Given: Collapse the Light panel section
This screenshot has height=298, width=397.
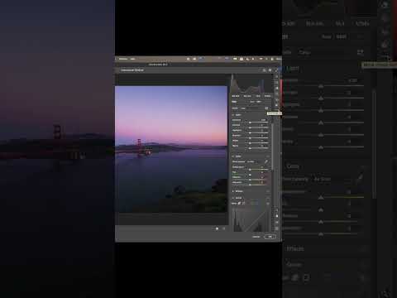Looking at the screenshot, I should [x=233, y=115].
